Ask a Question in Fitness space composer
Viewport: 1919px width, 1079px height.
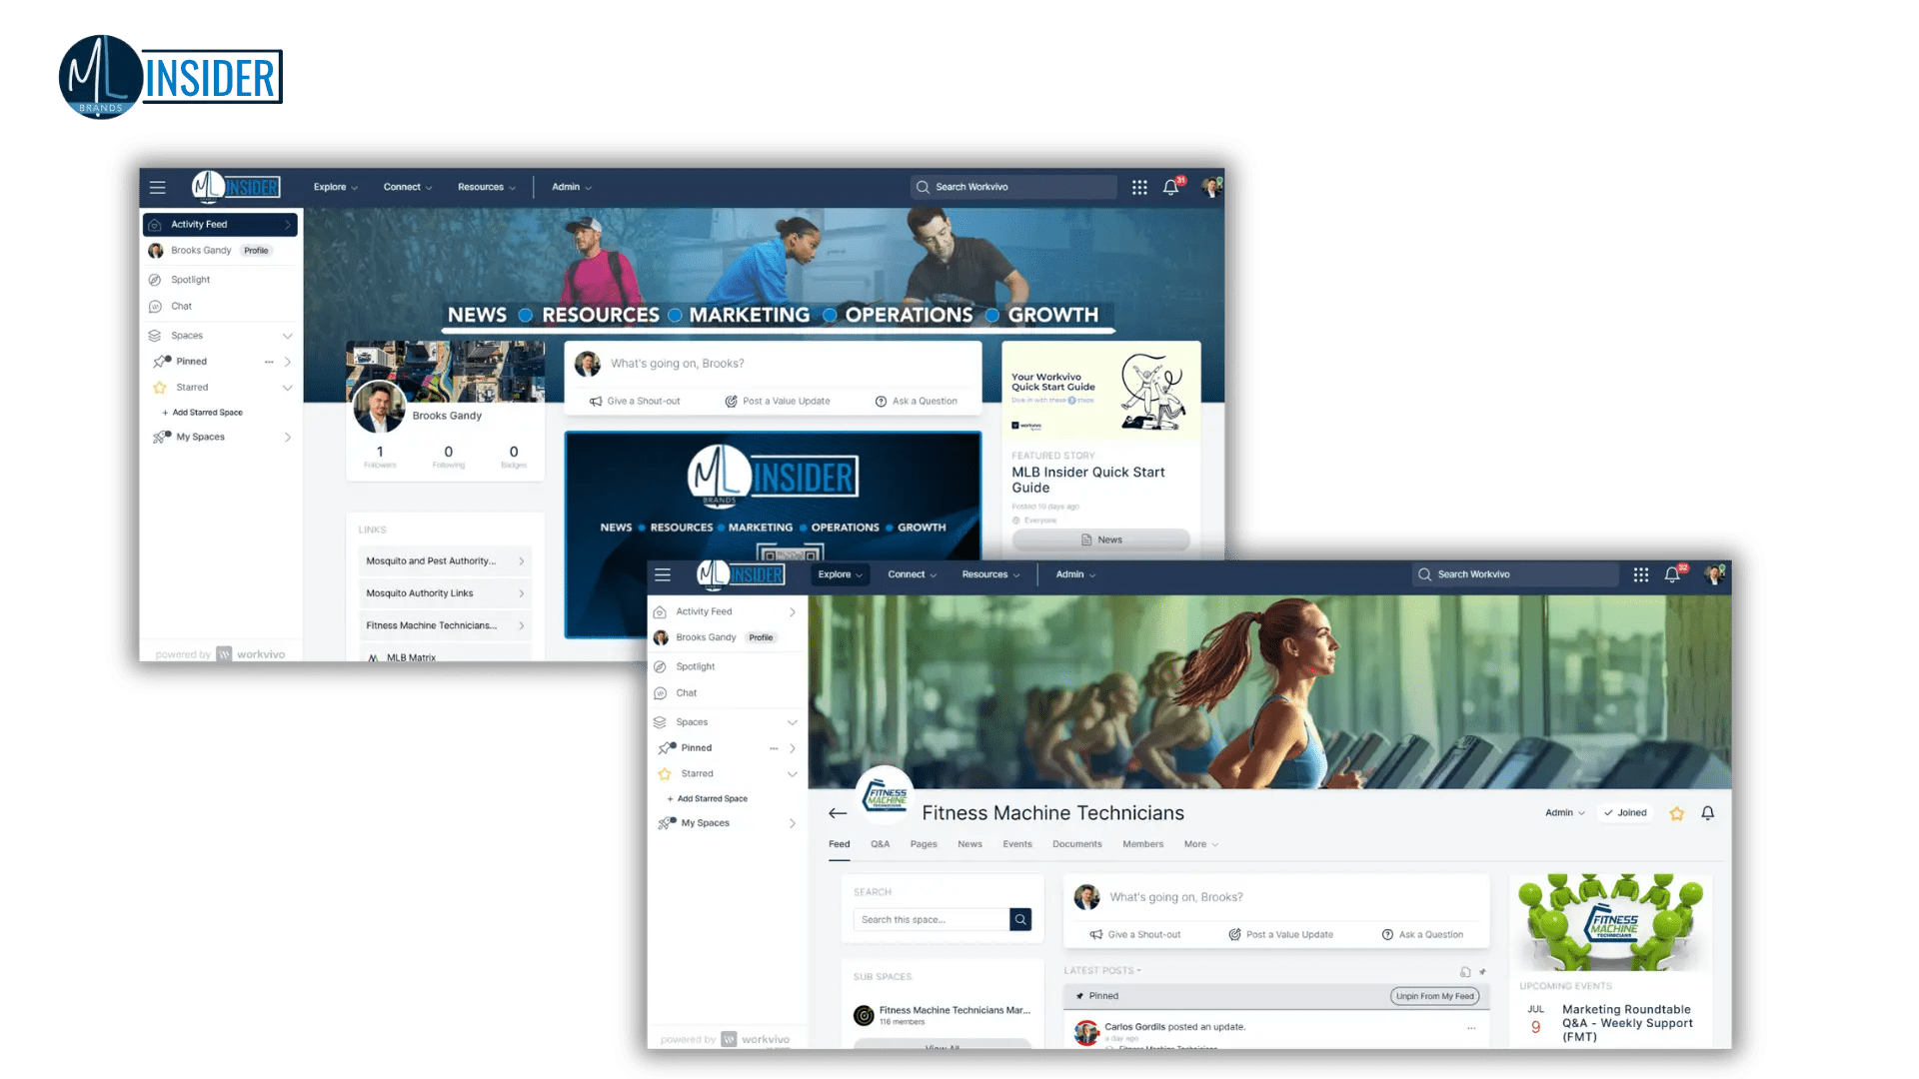tap(1422, 935)
